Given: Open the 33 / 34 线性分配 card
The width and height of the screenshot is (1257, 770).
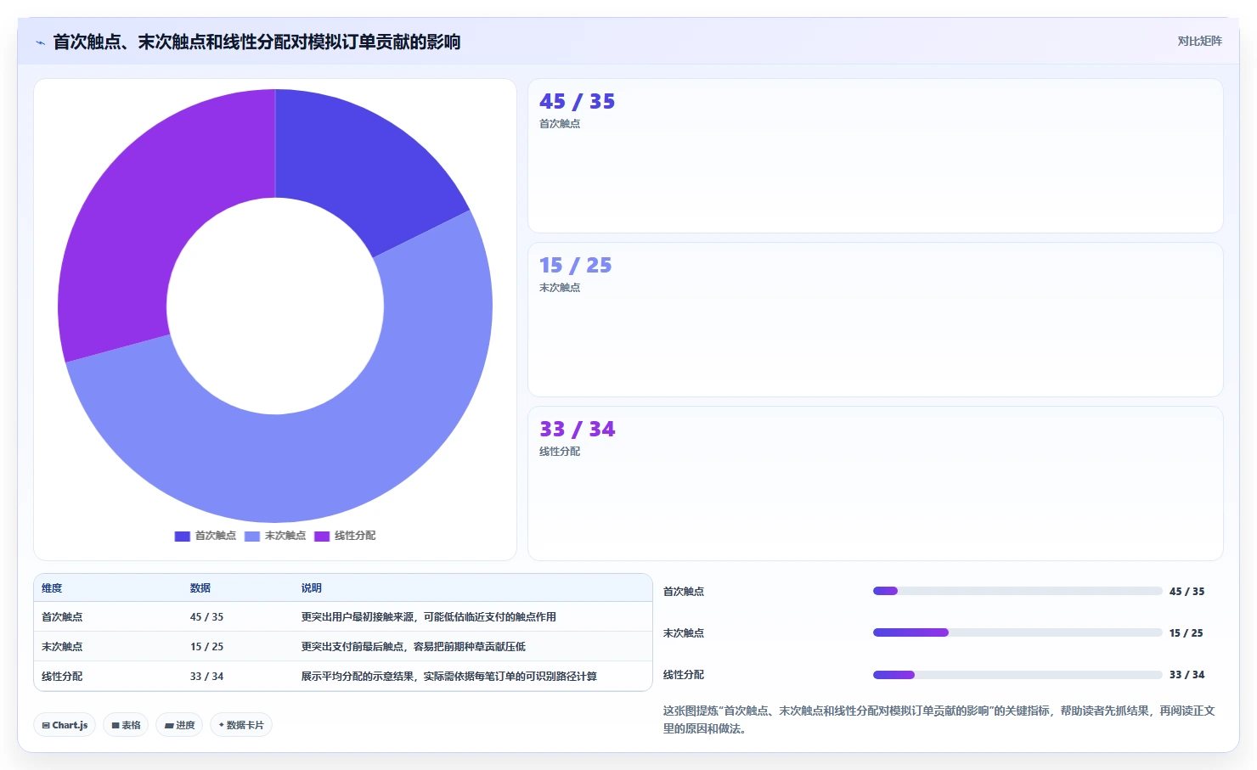Looking at the screenshot, I should 875,484.
